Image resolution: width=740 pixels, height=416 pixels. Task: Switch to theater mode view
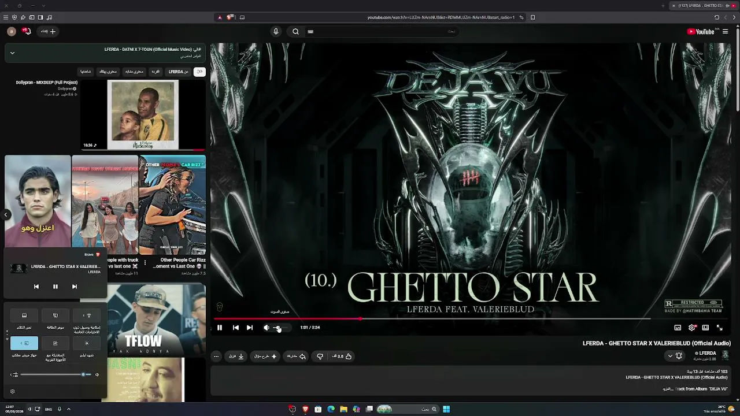tap(706, 328)
